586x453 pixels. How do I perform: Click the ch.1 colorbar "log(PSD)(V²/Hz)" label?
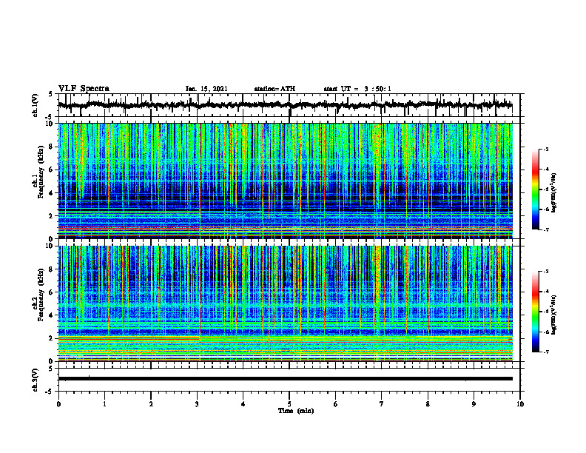[x=554, y=192]
